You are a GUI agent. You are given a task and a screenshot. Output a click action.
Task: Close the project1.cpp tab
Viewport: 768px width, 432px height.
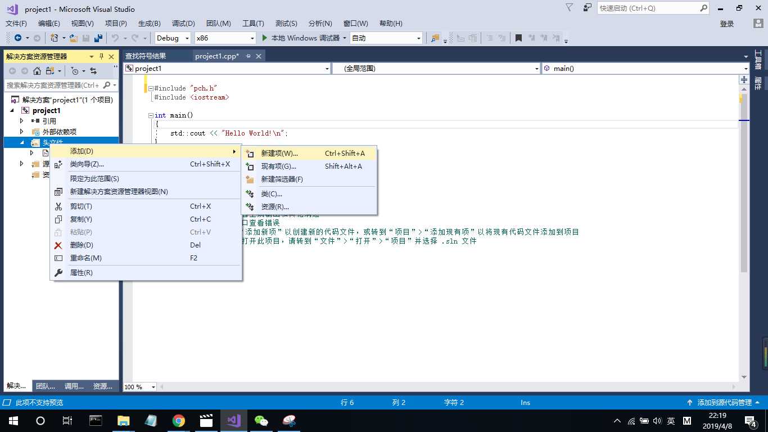(x=259, y=56)
